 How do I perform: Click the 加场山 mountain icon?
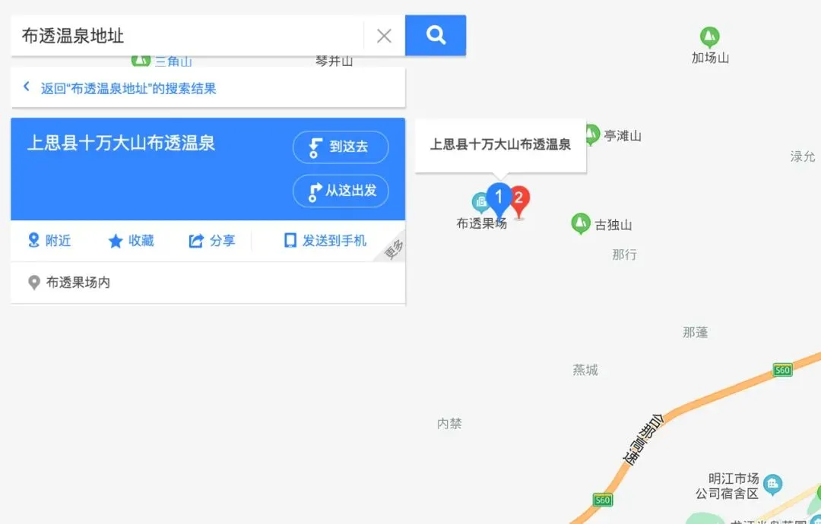(x=709, y=37)
